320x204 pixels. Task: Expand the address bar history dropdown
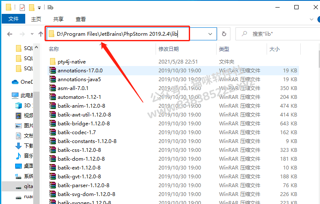[x=210, y=34]
